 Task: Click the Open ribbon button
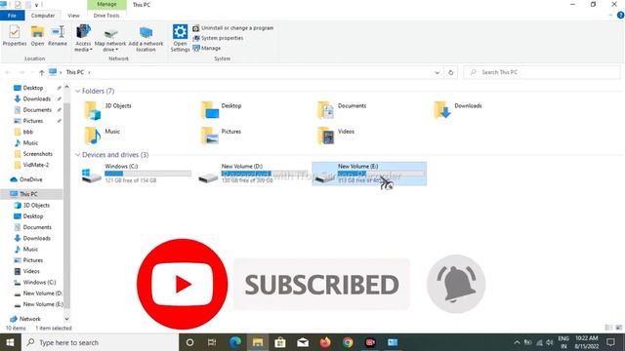coord(37,35)
